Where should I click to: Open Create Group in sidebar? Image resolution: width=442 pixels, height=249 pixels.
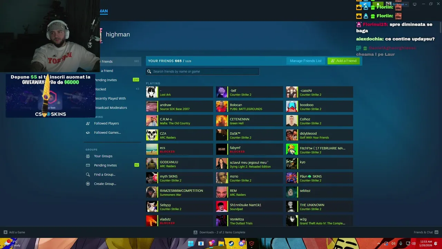point(105,184)
